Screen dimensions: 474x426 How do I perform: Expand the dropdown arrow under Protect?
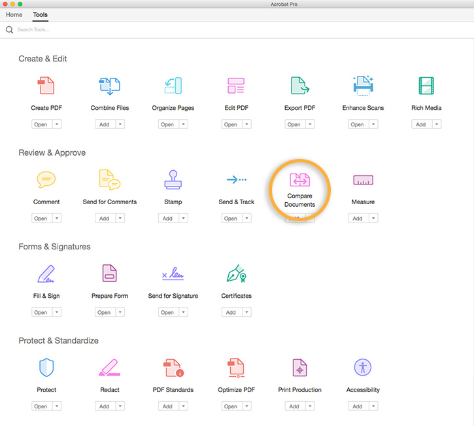point(57,406)
